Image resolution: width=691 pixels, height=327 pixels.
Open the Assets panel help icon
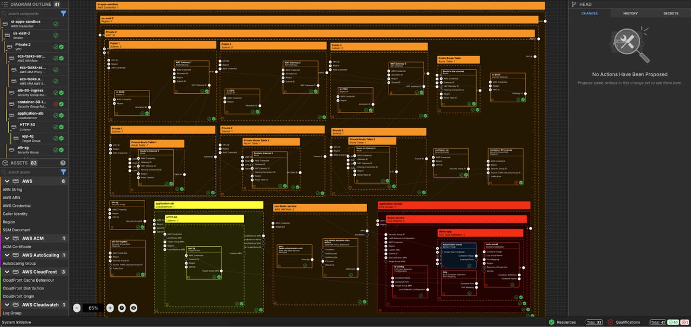pyautogui.click(x=63, y=163)
